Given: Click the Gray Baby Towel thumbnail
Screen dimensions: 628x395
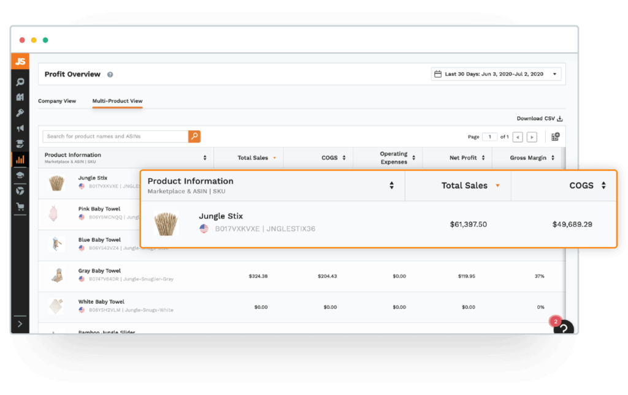Looking at the screenshot, I should 58,275.
